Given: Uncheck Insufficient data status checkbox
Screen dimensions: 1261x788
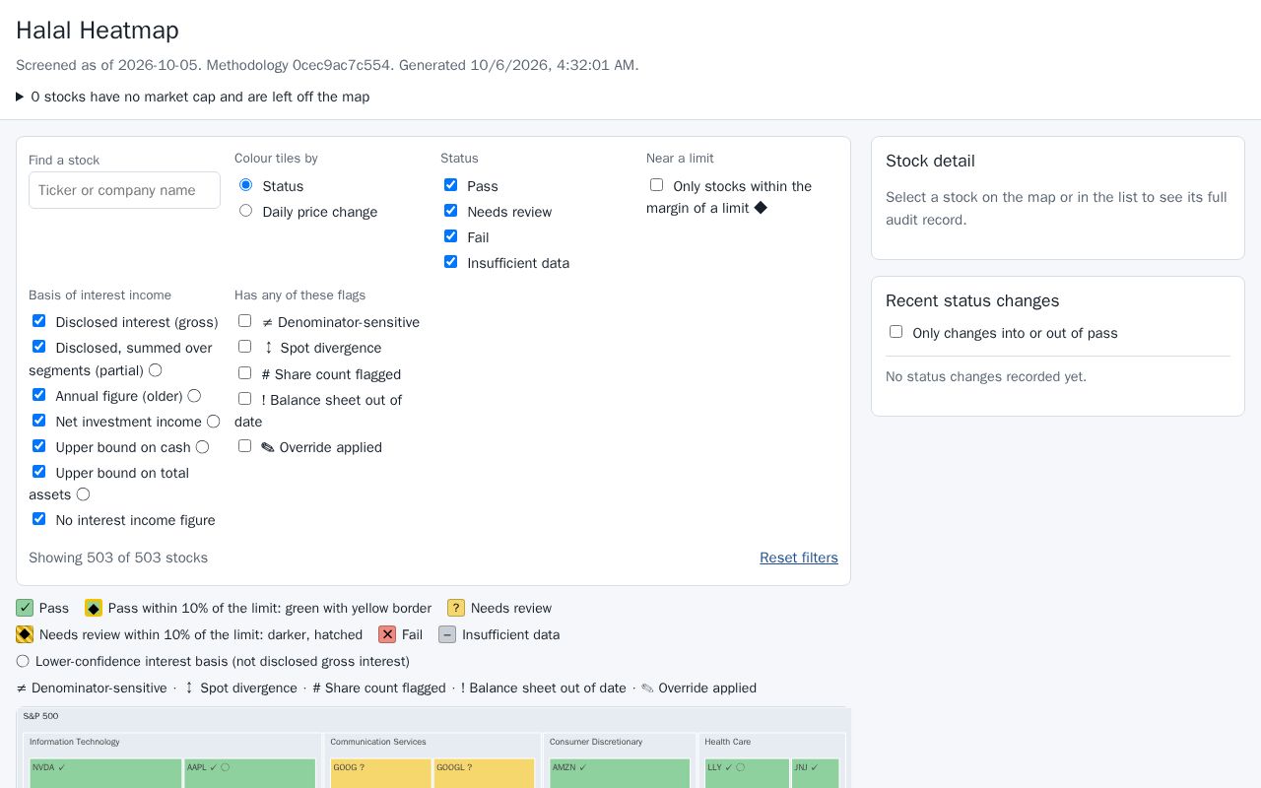Looking at the screenshot, I should click(x=450, y=262).
